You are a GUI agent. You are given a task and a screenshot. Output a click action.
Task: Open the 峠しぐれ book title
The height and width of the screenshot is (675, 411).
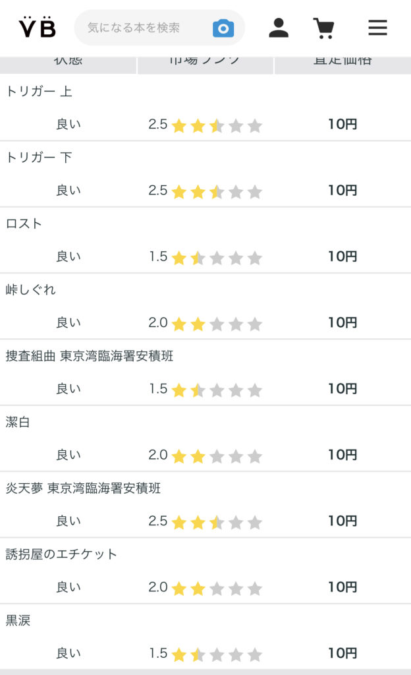tap(31, 289)
